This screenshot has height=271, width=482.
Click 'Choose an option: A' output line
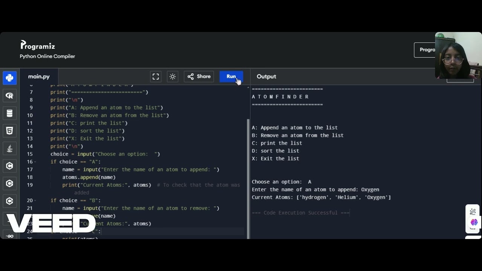[281, 182]
